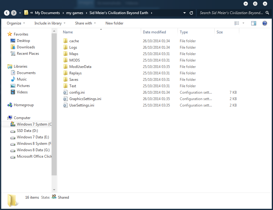Refresh the current folder view
The width and height of the screenshot is (273, 210).
click(x=191, y=13)
